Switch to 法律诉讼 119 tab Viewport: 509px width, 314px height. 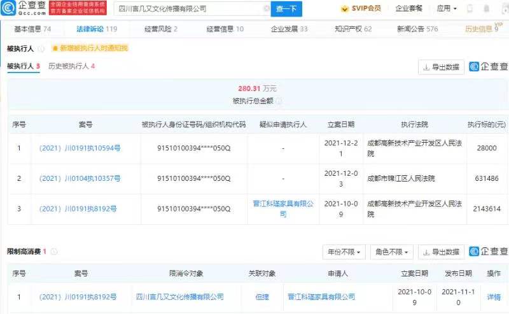point(97,29)
